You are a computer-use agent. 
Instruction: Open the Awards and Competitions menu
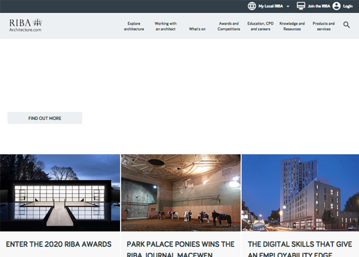click(229, 26)
